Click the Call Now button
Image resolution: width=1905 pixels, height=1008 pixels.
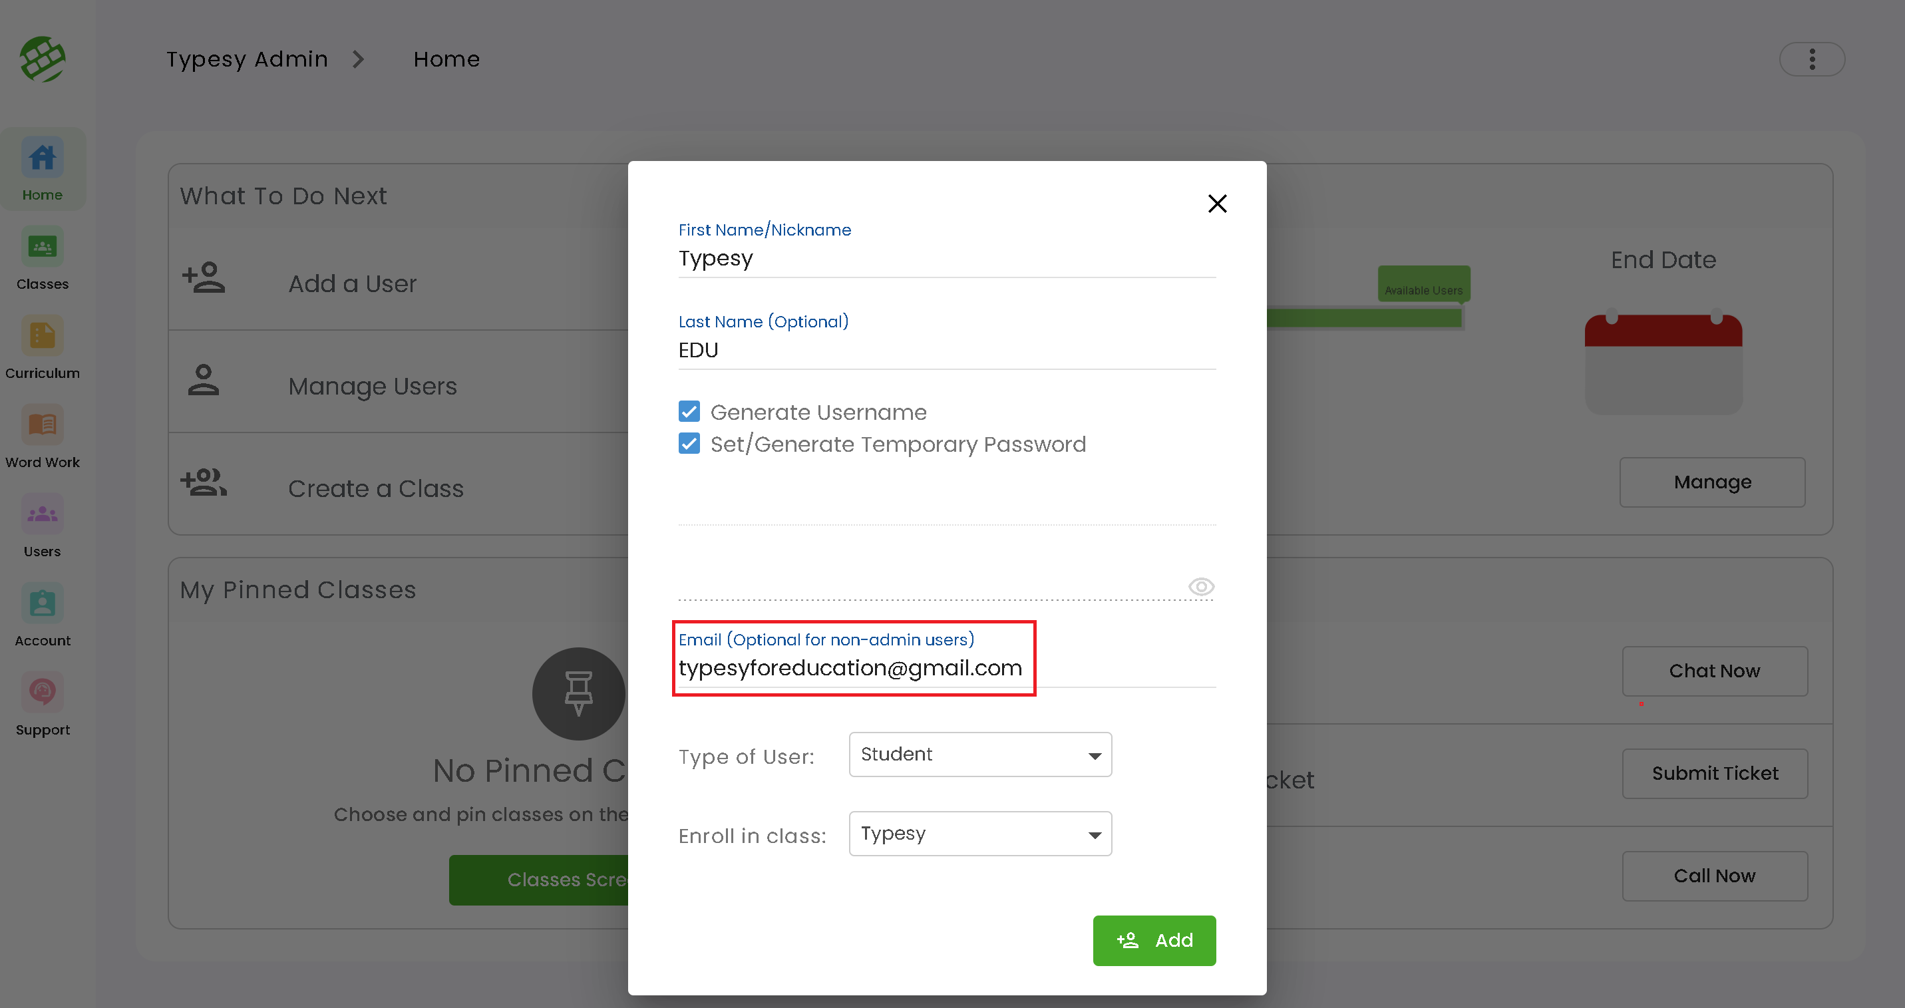pyautogui.click(x=1715, y=876)
